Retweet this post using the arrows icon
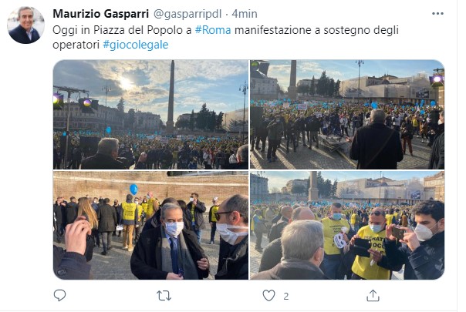 tap(164, 296)
